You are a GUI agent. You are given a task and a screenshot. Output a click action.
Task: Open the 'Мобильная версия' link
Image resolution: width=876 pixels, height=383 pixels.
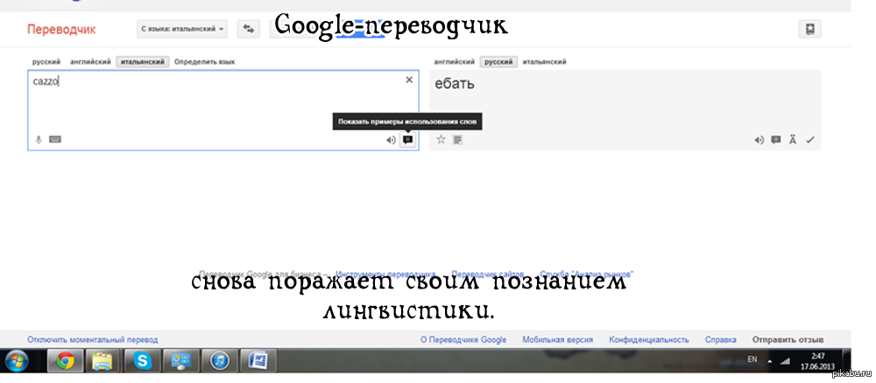click(x=557, y=339)
